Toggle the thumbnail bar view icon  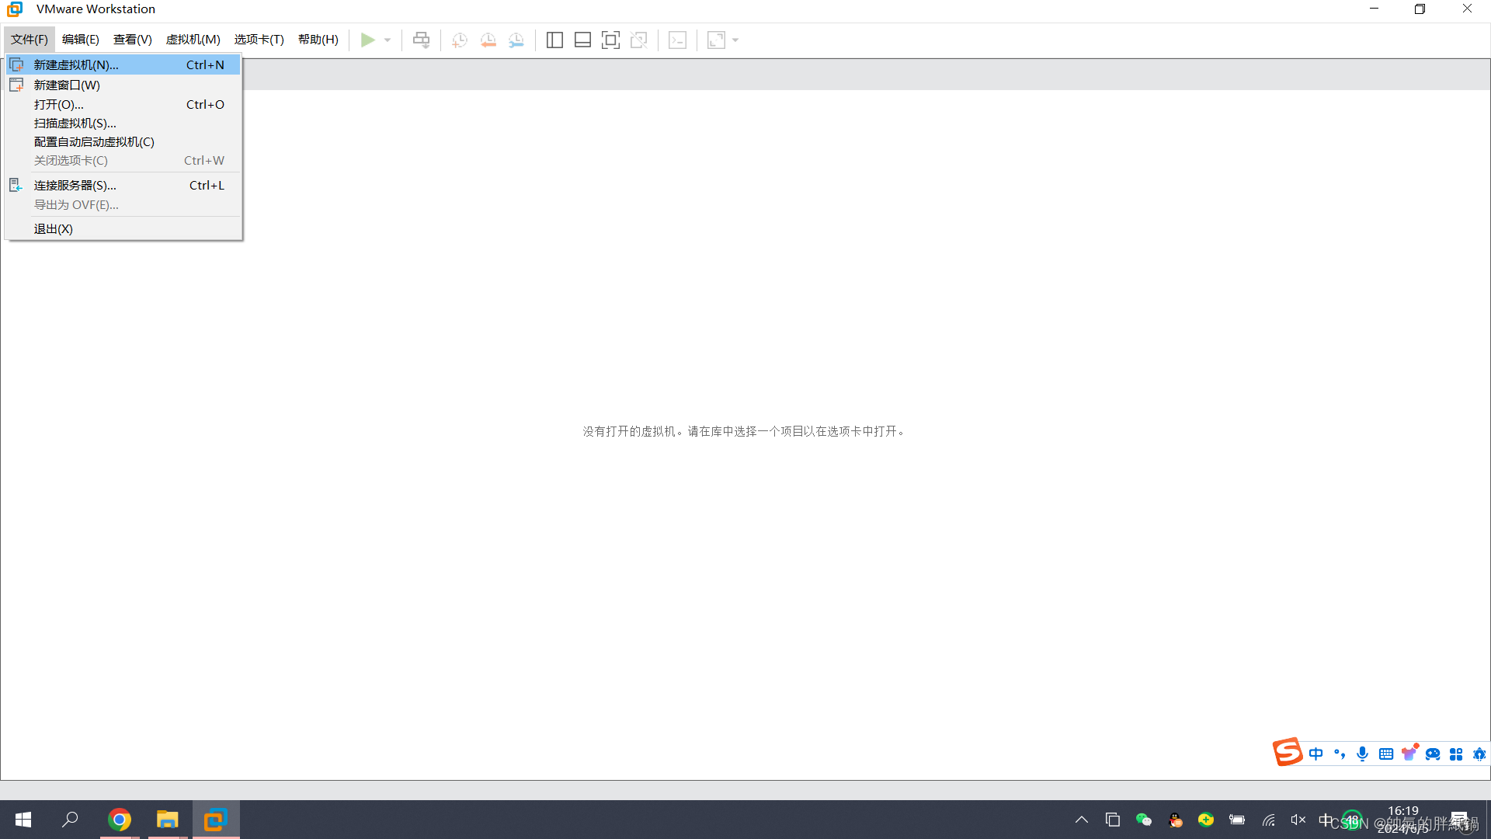click(x=582, y=40)
